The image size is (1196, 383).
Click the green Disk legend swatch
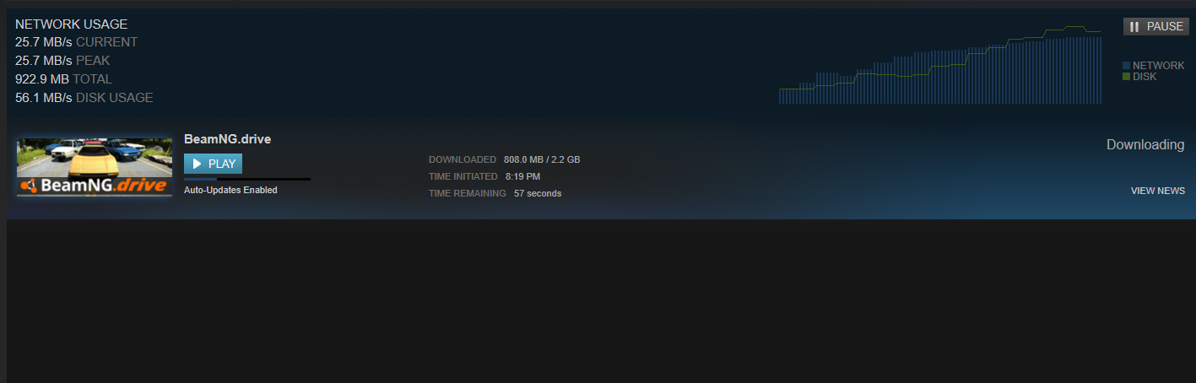[1126, 77]
